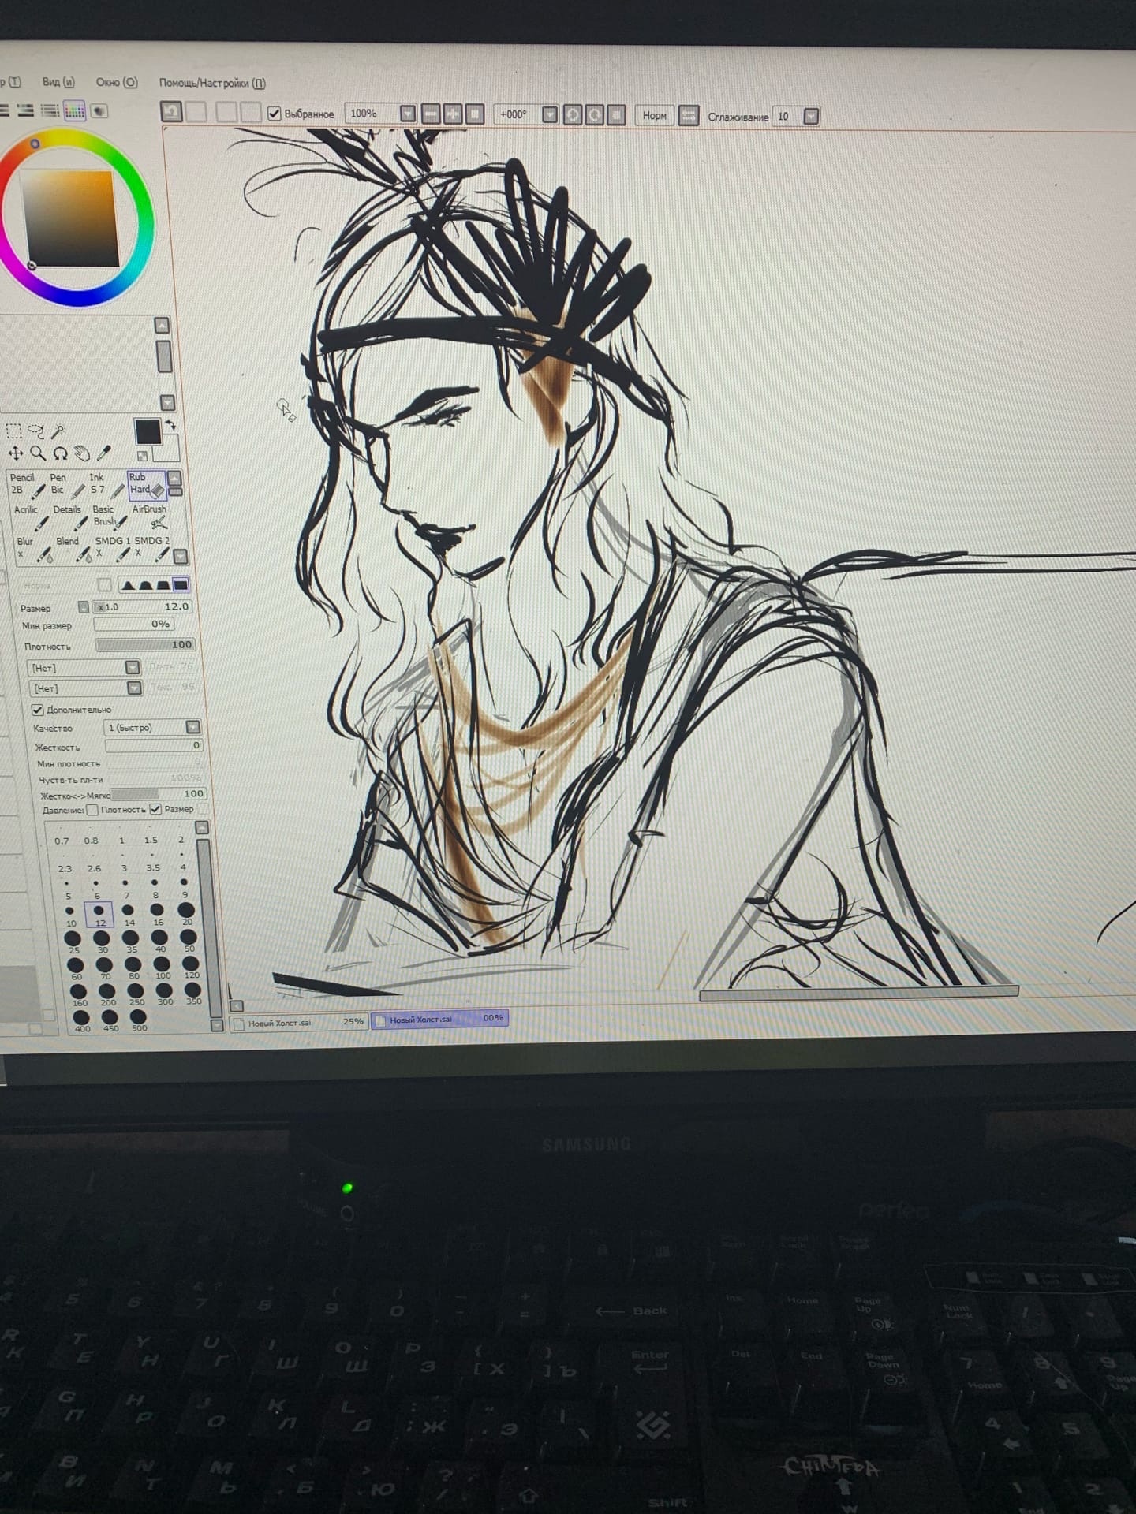
Task: Select the hand pan tool
Action: (82, 453)
